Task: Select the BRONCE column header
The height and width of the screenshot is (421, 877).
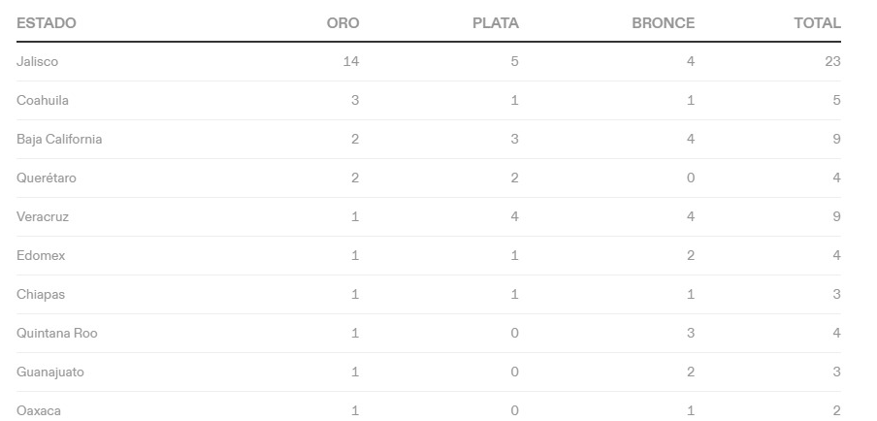Action: click(664, 23)
